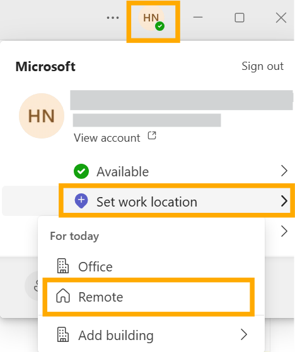Expand the Add building chevron
Screen dimensions: 295x352
pos(244,335)
